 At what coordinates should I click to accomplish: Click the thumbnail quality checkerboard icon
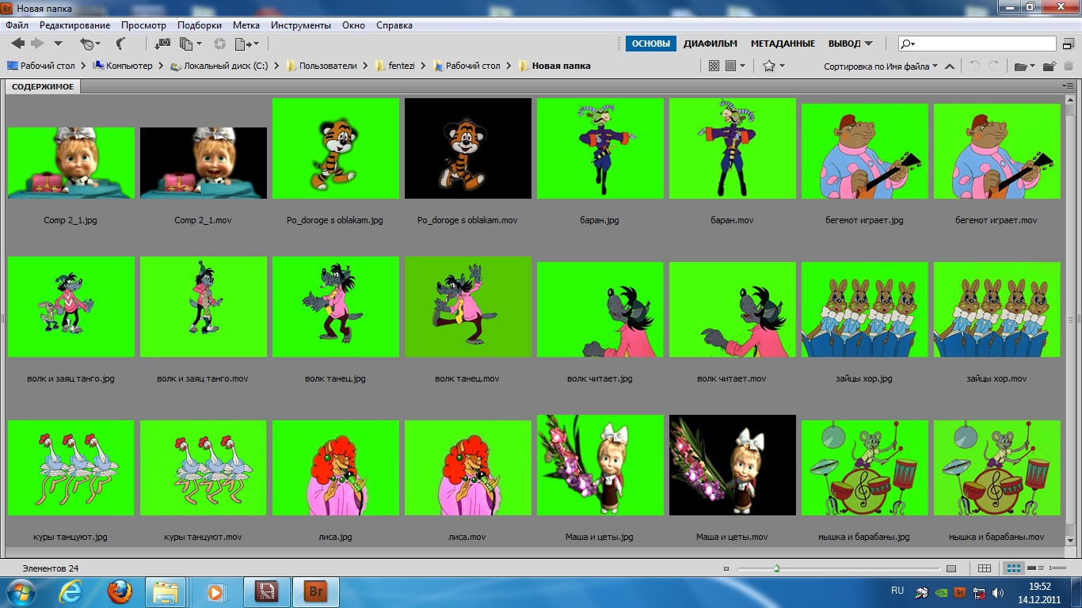tap(714, 66)
